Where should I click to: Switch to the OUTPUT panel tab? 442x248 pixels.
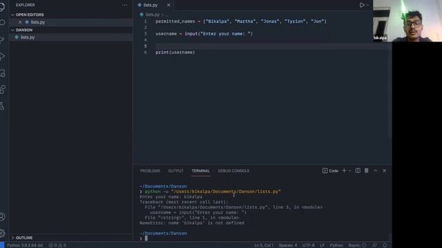(175, 171)
